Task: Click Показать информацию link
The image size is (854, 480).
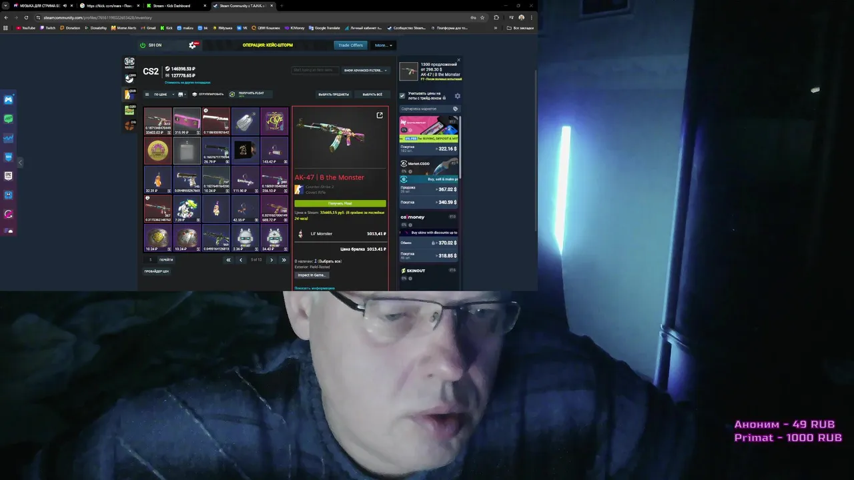Action: pyautogui.click(x=314, y=288)
